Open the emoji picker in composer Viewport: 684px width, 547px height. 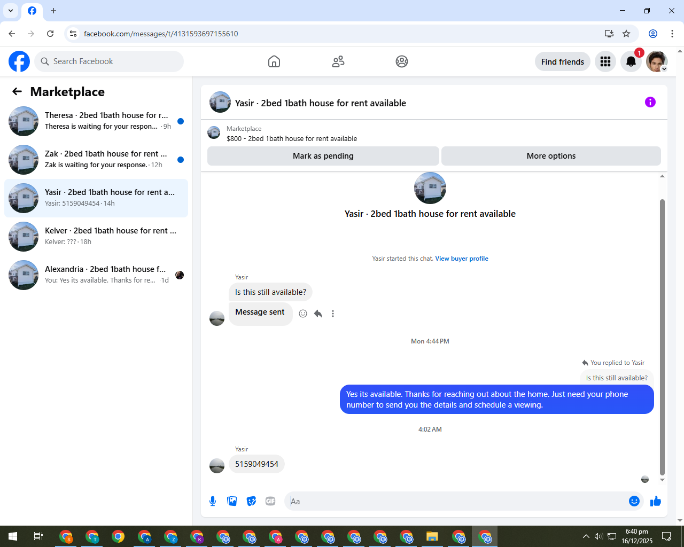[634, 501]
